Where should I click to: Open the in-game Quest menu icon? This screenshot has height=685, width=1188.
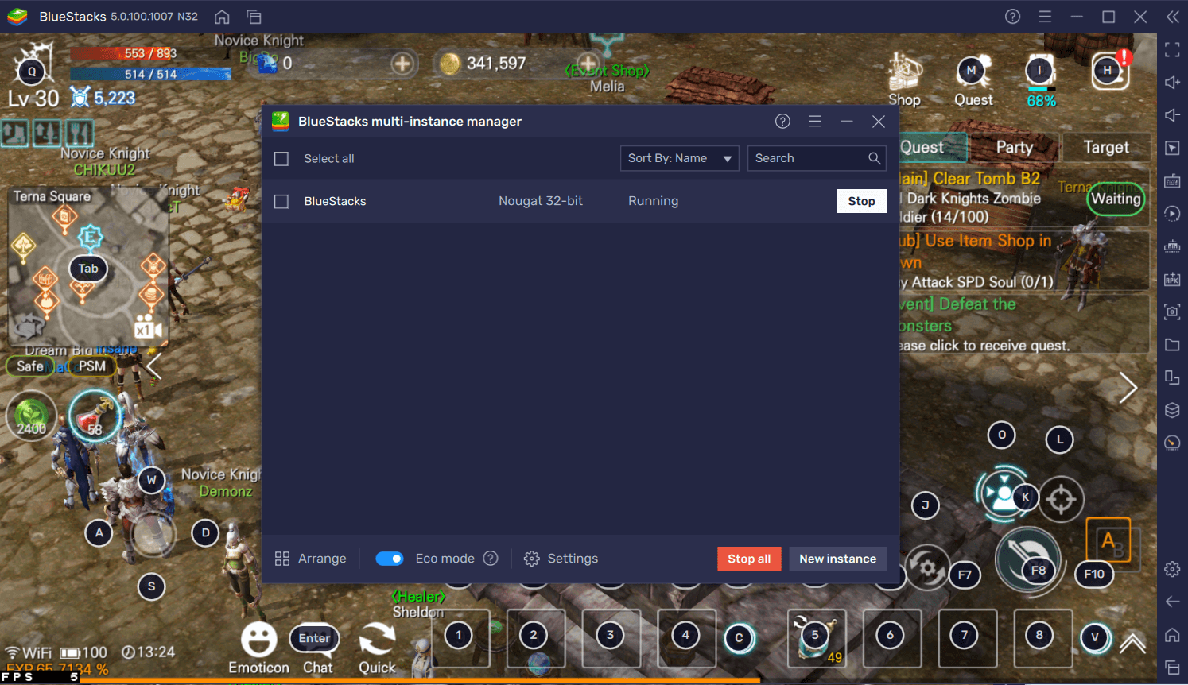point(973,79)
